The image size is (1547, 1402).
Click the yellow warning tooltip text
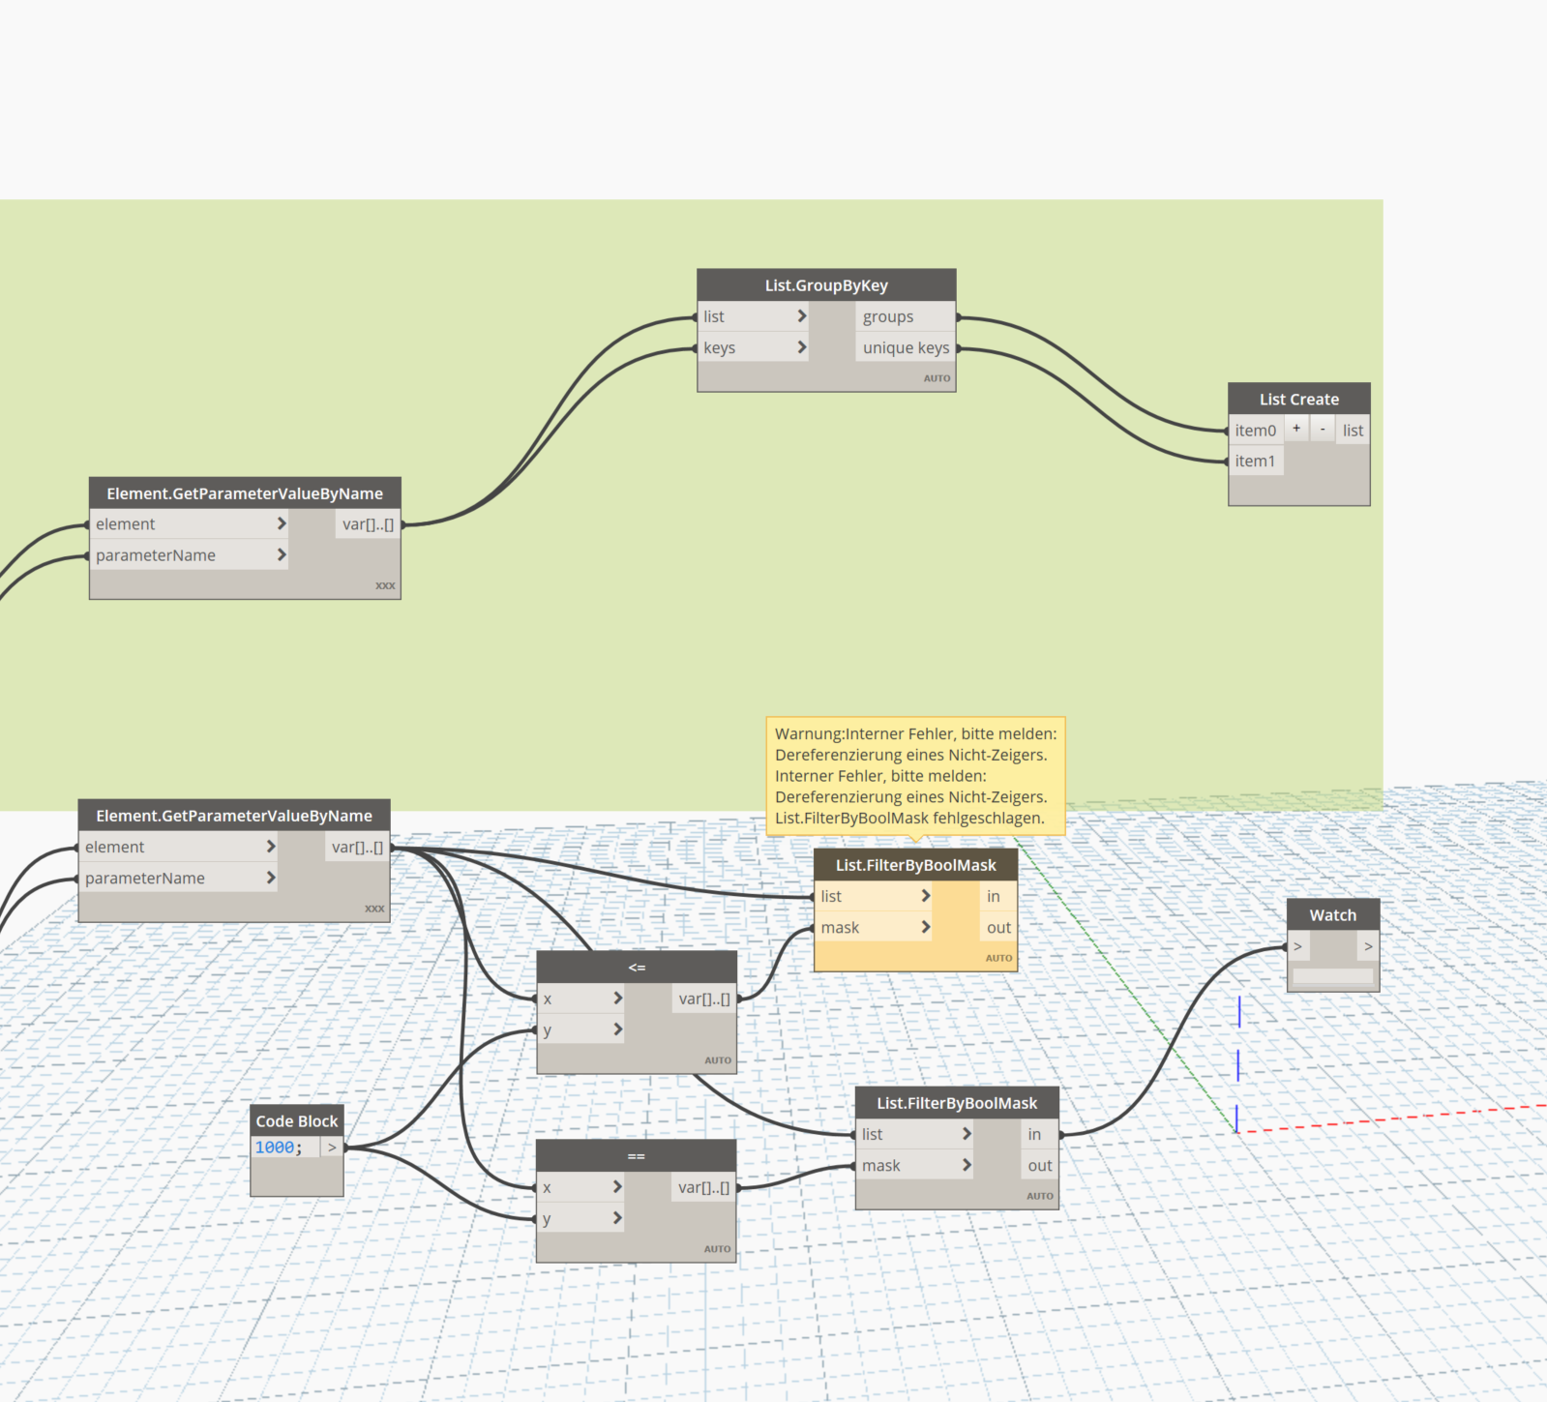pos(915,776)
